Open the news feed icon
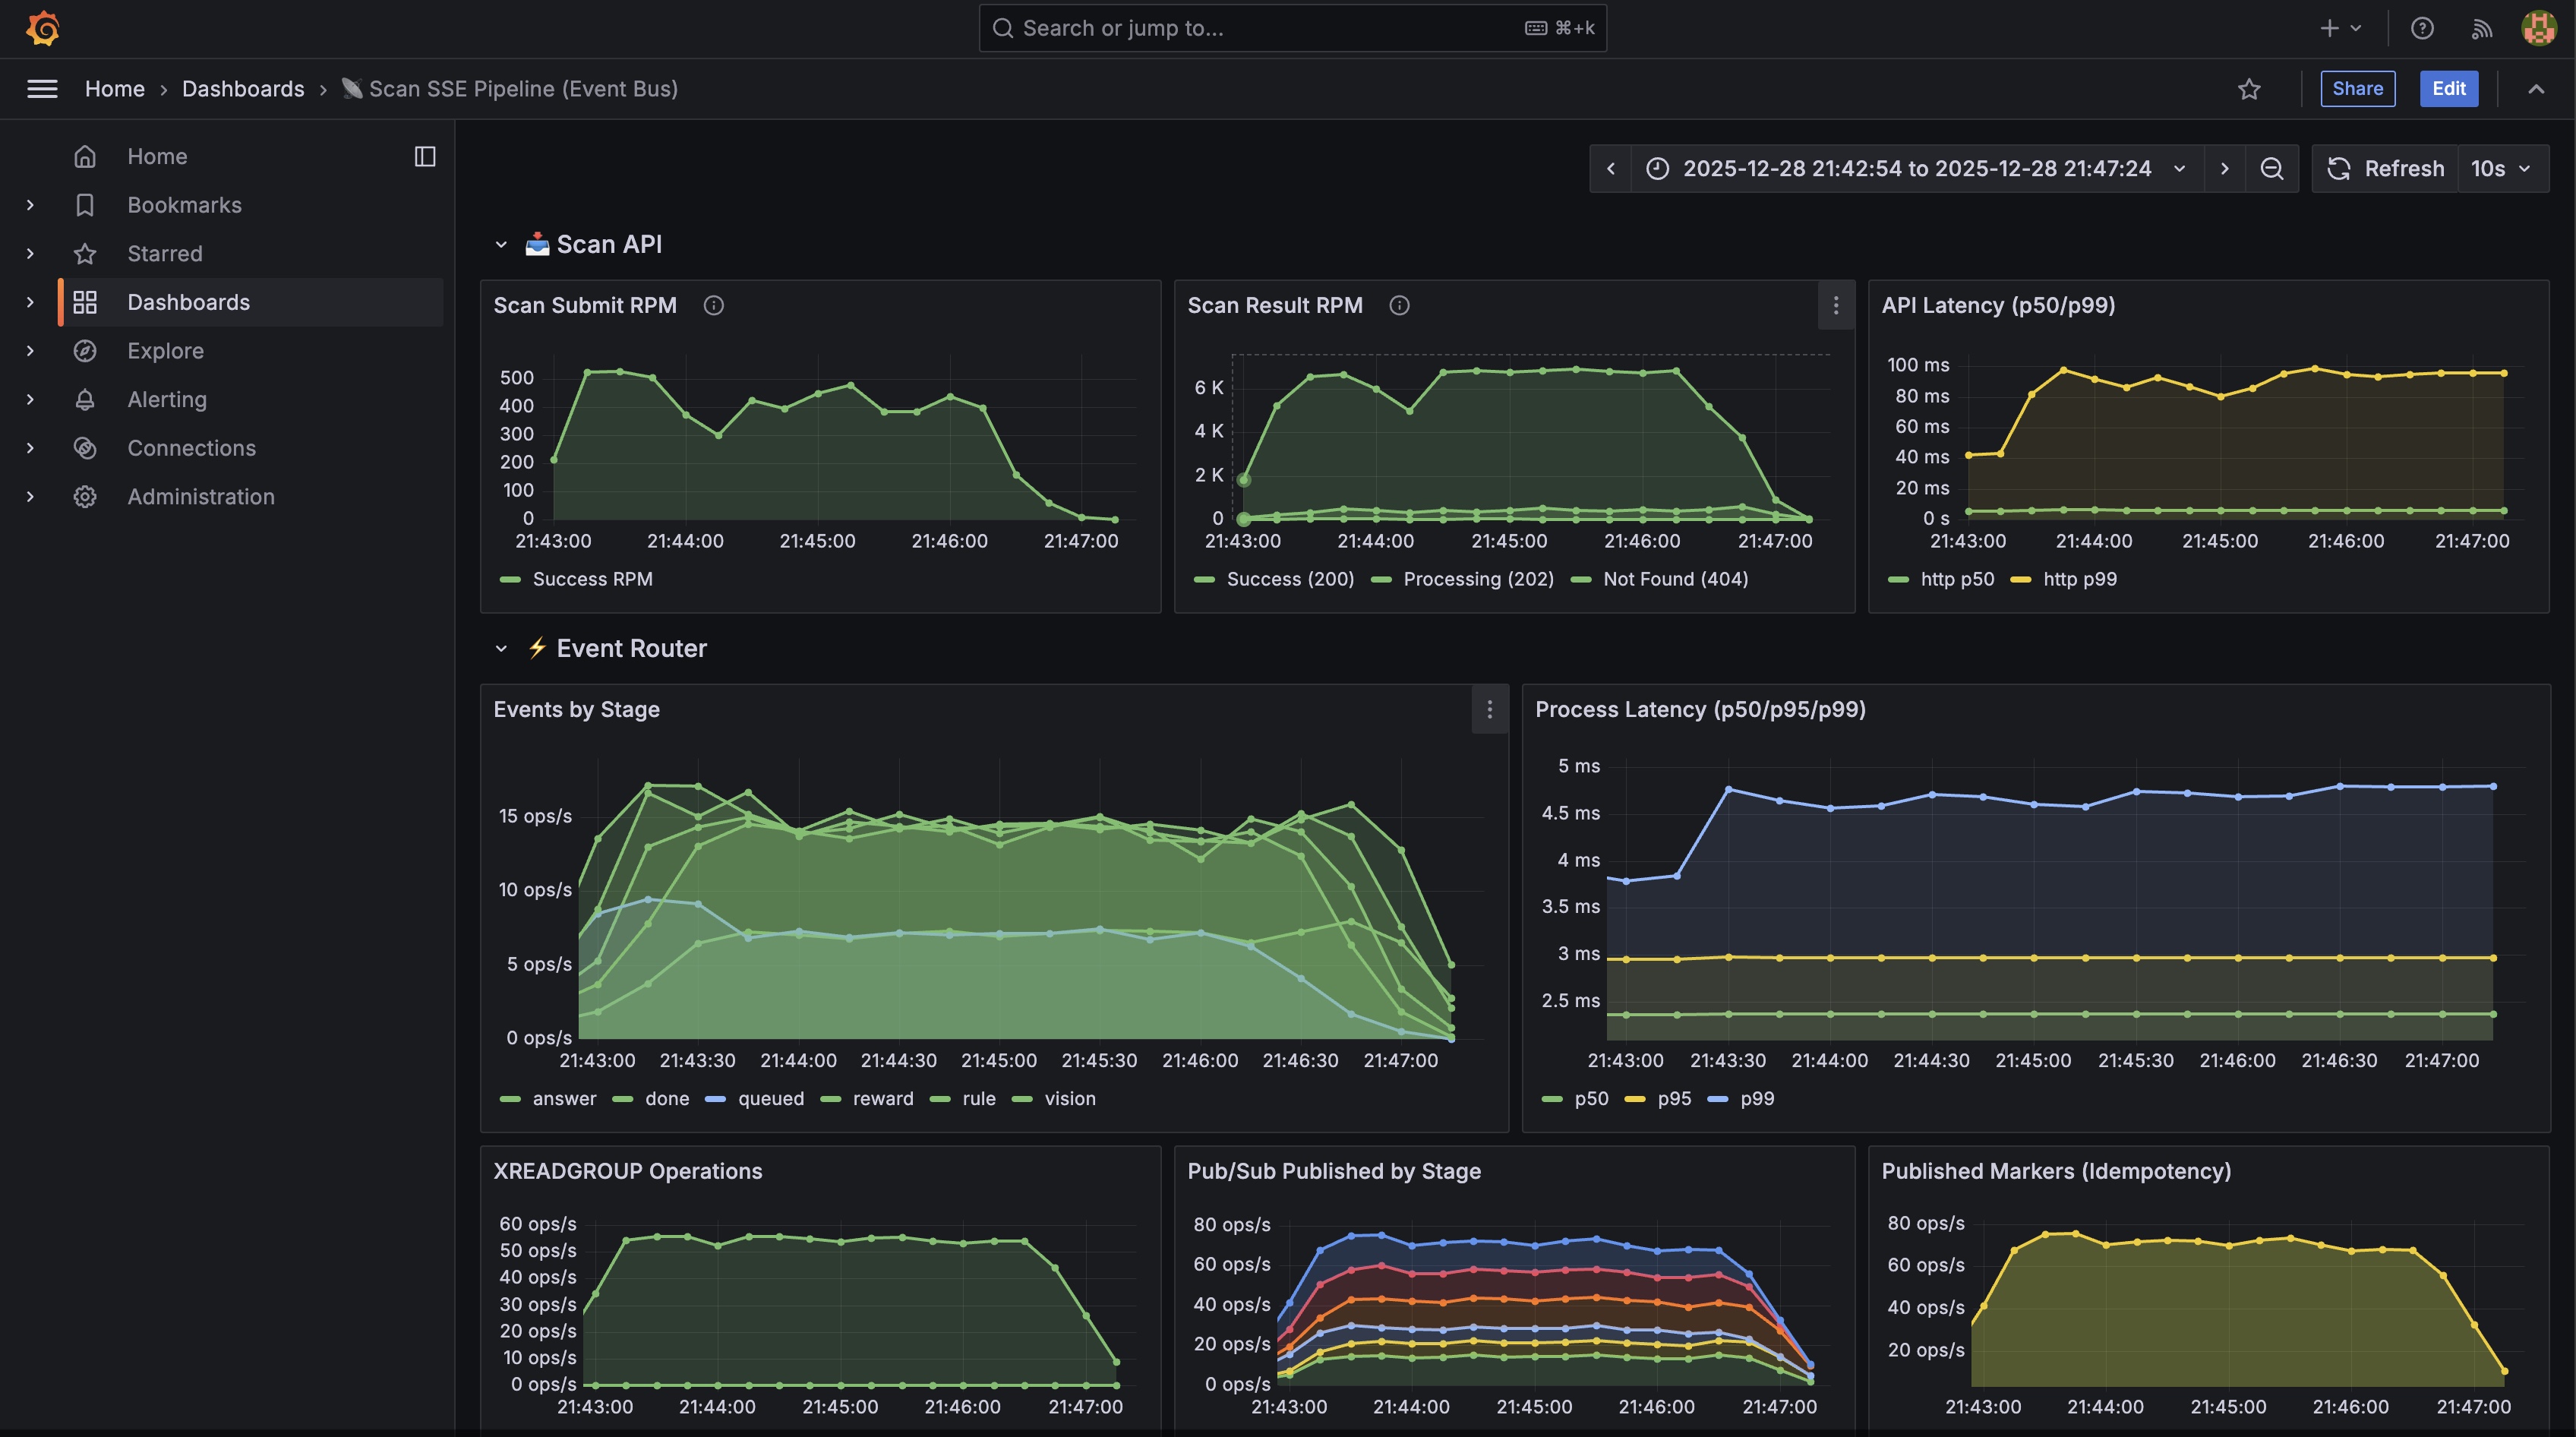Screen dimensions: 2576x1437 [x=2481, y=28]
